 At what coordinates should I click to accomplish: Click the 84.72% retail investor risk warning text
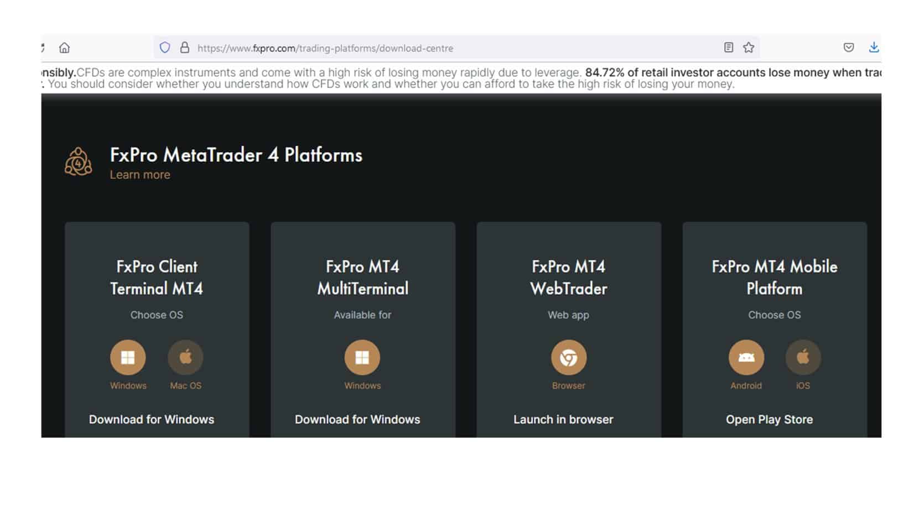[733, 72]
